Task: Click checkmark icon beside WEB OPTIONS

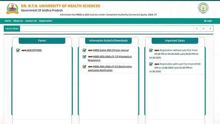Action: point(18,50)
